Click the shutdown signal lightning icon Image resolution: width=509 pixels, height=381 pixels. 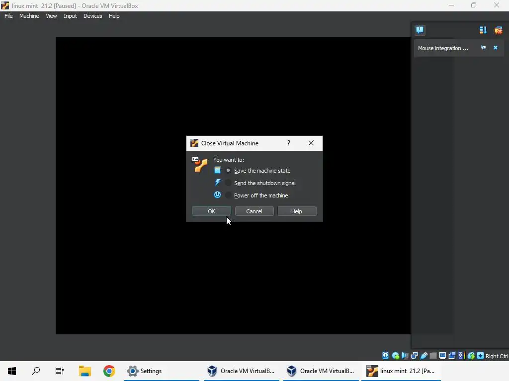217,183
